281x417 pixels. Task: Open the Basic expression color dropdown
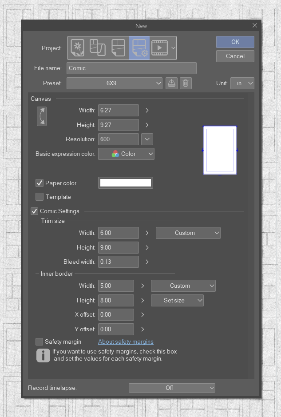126,154
